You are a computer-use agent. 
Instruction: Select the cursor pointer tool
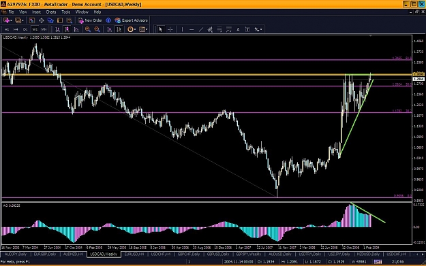tap(161, 29)
